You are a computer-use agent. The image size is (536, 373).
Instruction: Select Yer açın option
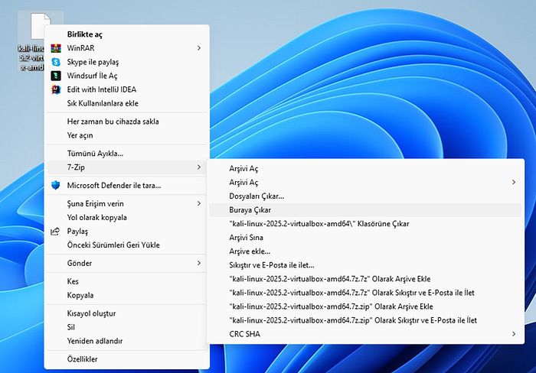click(x=127, y=135)
